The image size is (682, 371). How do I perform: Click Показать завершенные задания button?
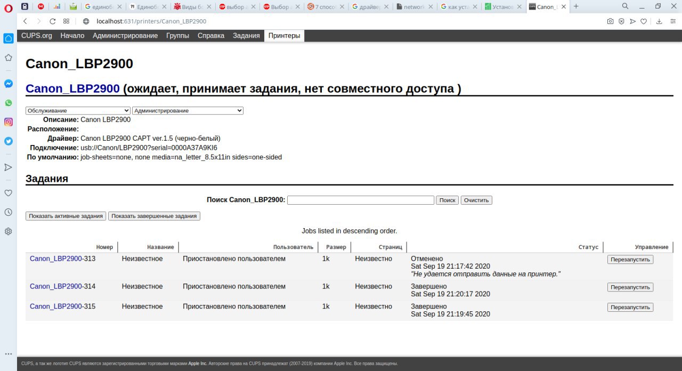(x=155, y=216)
